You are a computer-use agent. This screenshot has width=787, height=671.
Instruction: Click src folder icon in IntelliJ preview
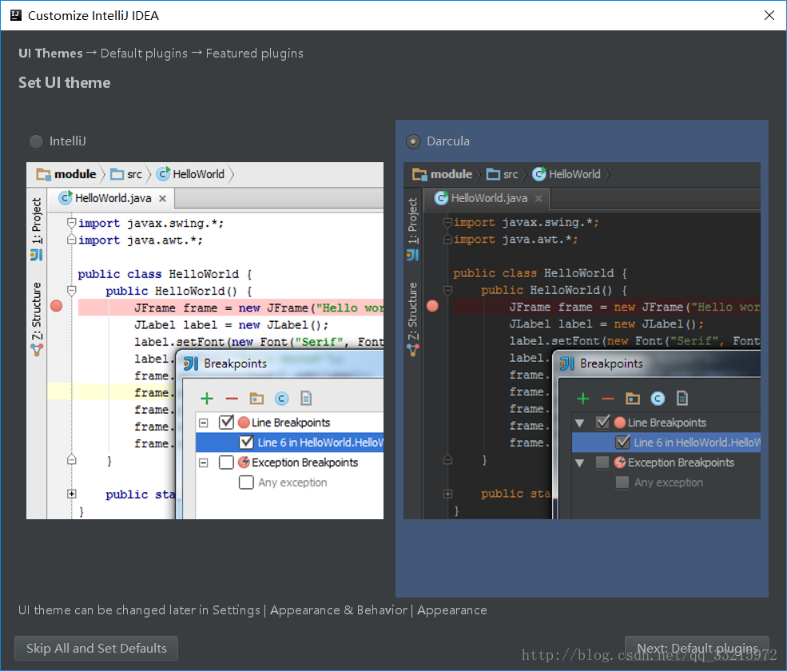click(117, 174)
